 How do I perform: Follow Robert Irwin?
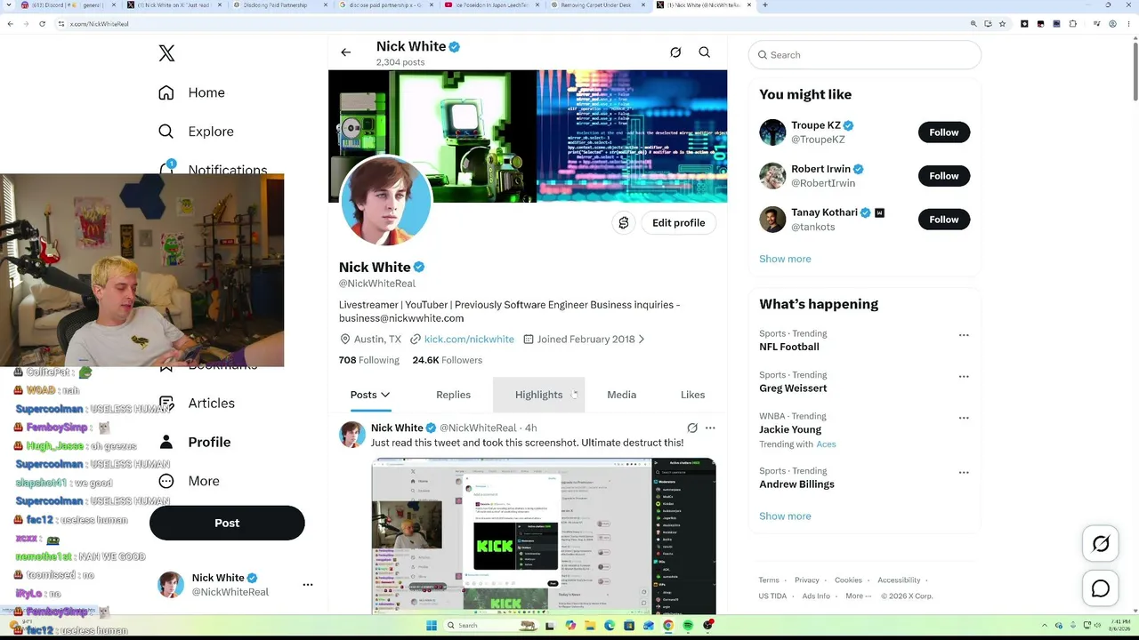(944, 176)
